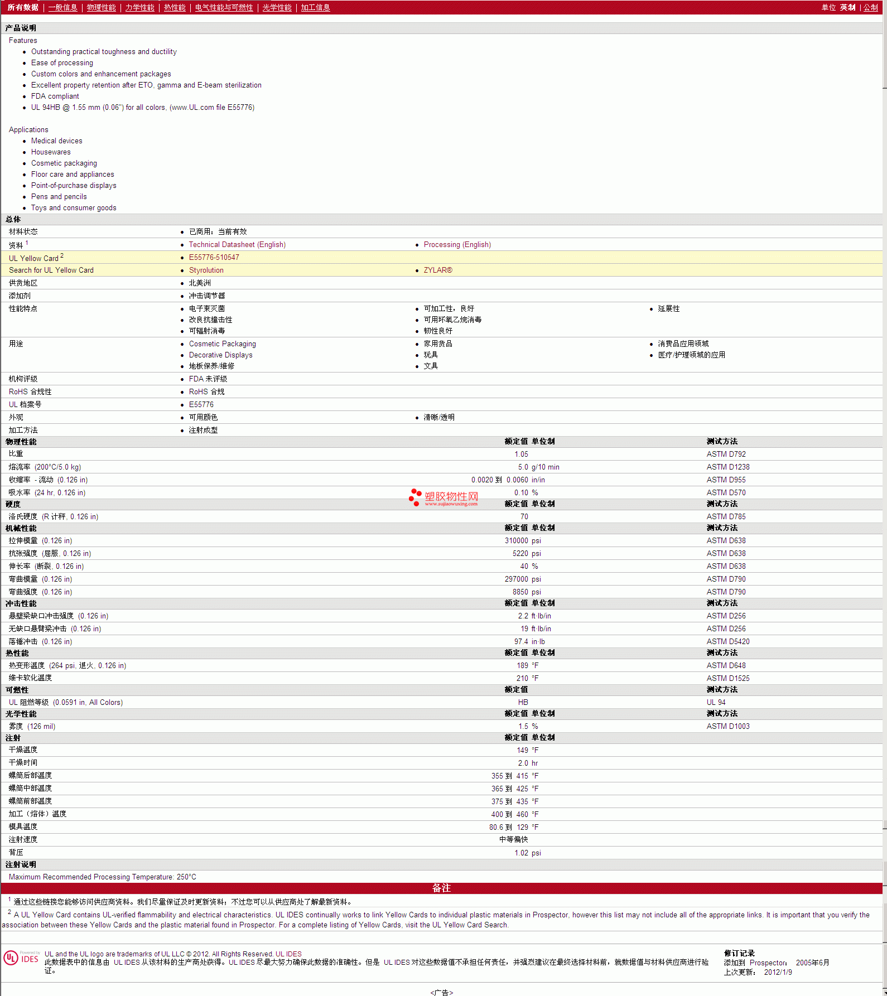Click the 'UL 94' test method
Image resolution: width=887 pixels, height=996 pixels.
click(x=716, y=703)
